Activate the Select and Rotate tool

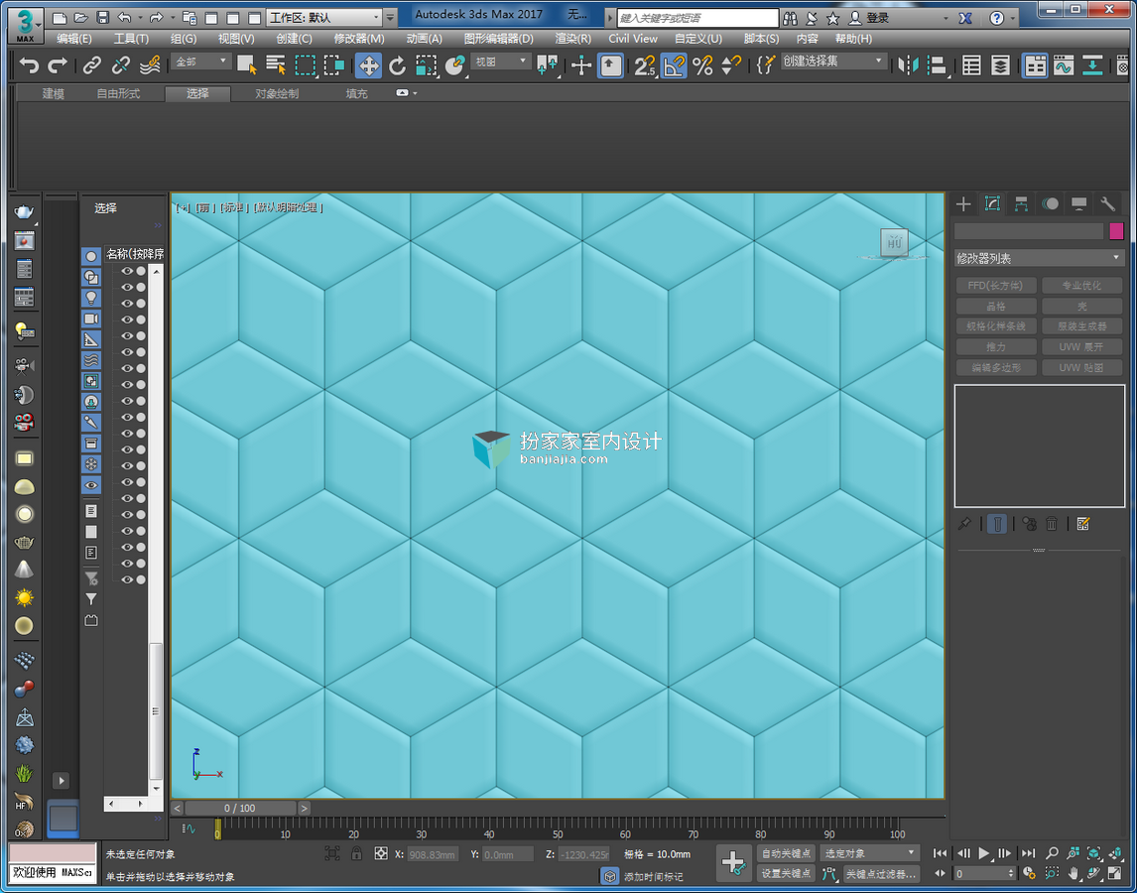point(398,66)
